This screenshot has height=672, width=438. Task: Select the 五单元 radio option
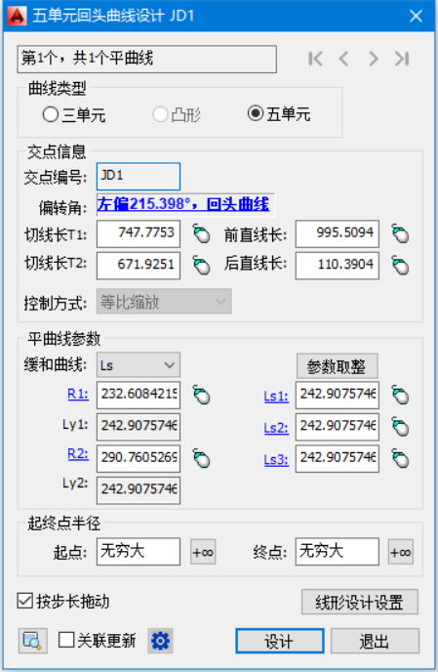[279, 114]
